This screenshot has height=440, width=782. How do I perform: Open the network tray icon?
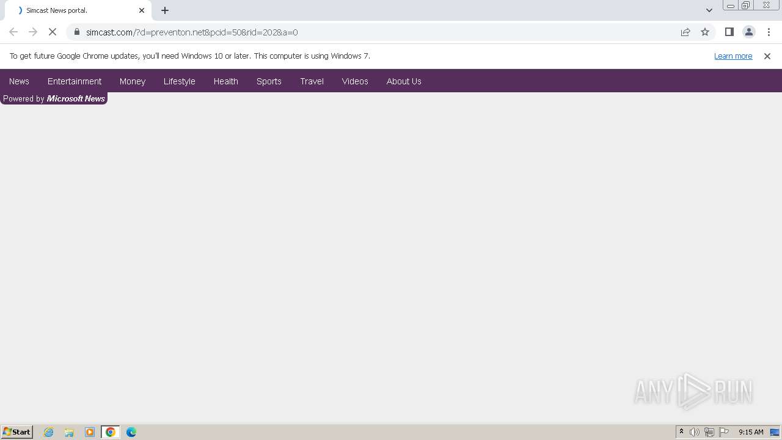point(709,432)
